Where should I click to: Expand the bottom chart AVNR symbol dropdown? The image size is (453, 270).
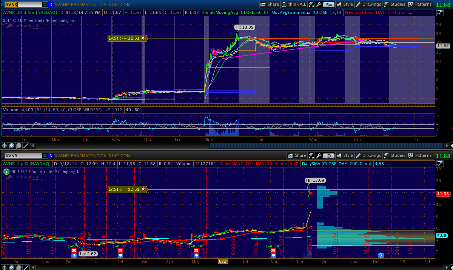(x=45, y=155)
